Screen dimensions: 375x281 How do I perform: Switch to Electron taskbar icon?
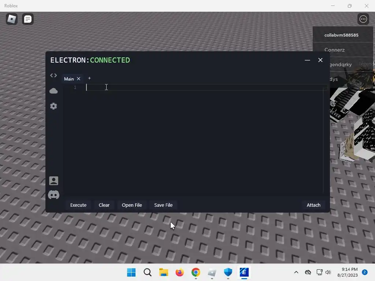click(244, 272)
